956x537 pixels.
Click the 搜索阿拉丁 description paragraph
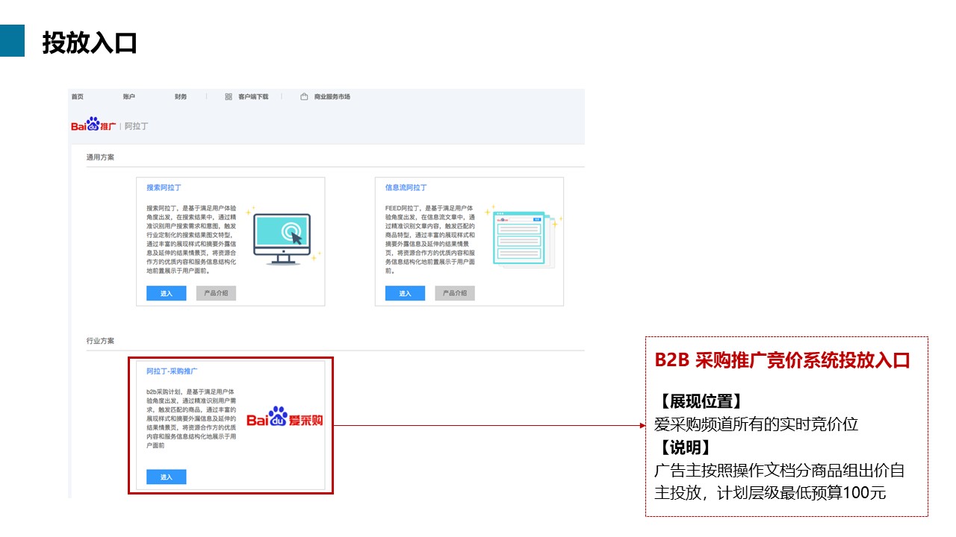point(192,239)
